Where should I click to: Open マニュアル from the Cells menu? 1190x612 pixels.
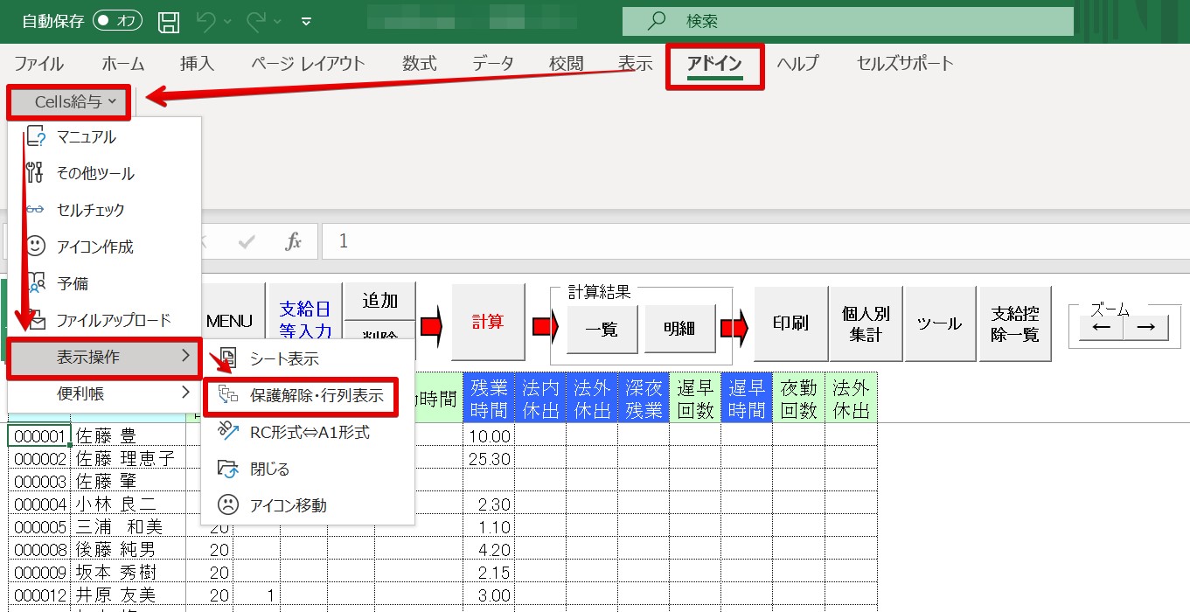coord(86,137)
